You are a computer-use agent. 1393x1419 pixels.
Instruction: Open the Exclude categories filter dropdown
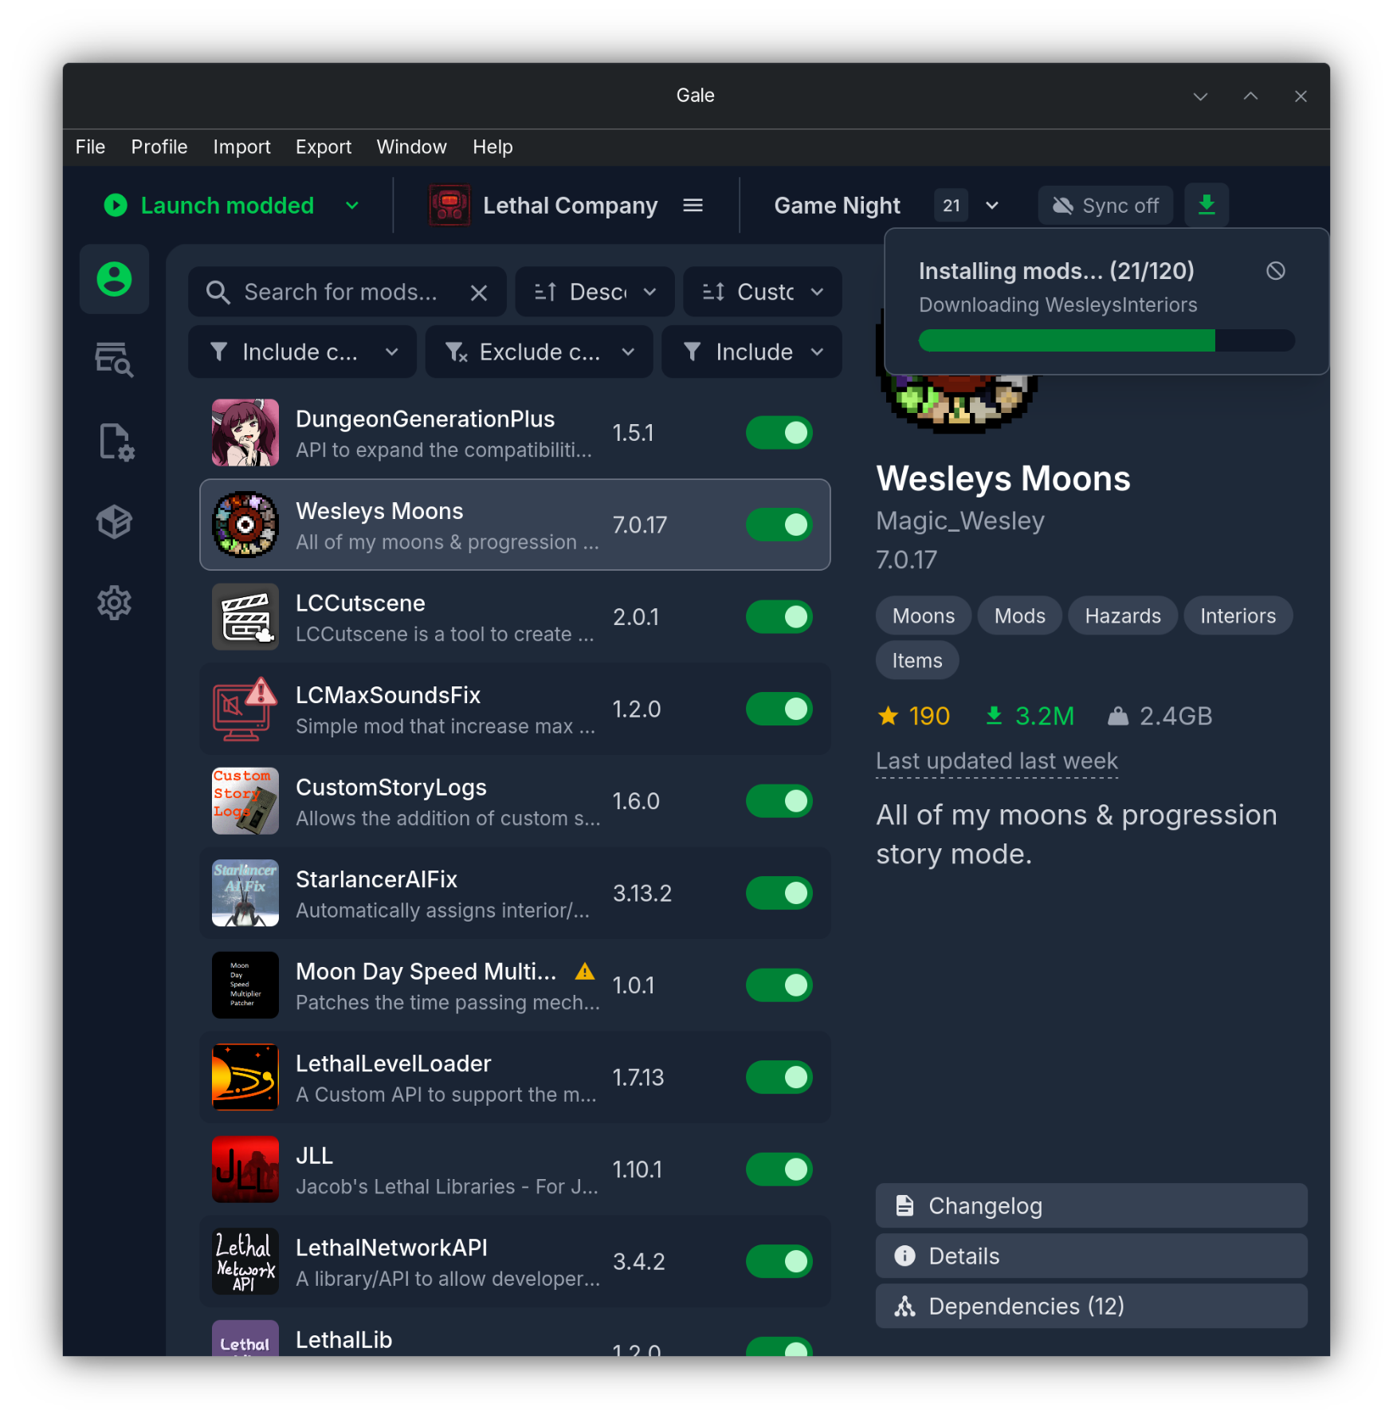click(539, 352)
